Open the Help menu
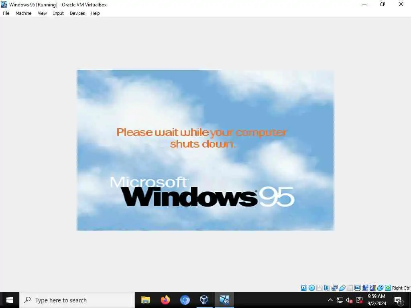 (x=96, y=13)
